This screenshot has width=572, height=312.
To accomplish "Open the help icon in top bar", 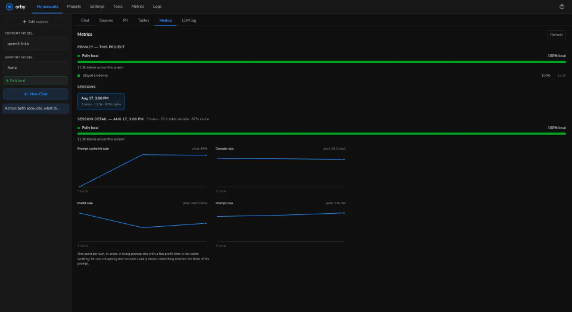I will tap(562, 7).
